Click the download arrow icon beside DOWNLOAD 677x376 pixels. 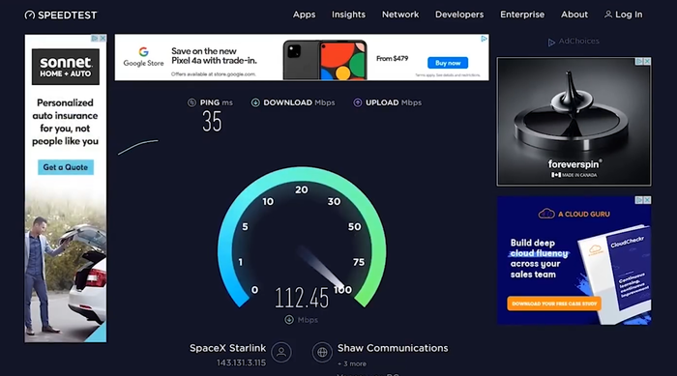click(x=255, y=102)
